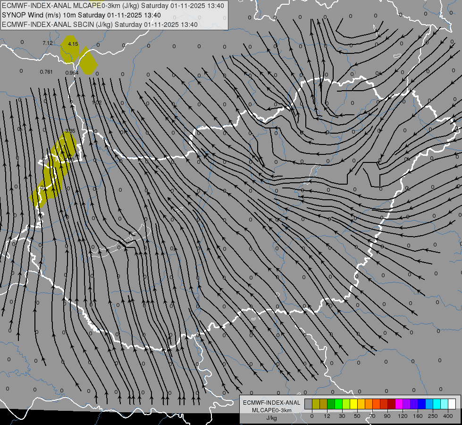Viewport: 462px width, 425px height.
Task: Click the map value 3.35
Action: coord(70,131)
